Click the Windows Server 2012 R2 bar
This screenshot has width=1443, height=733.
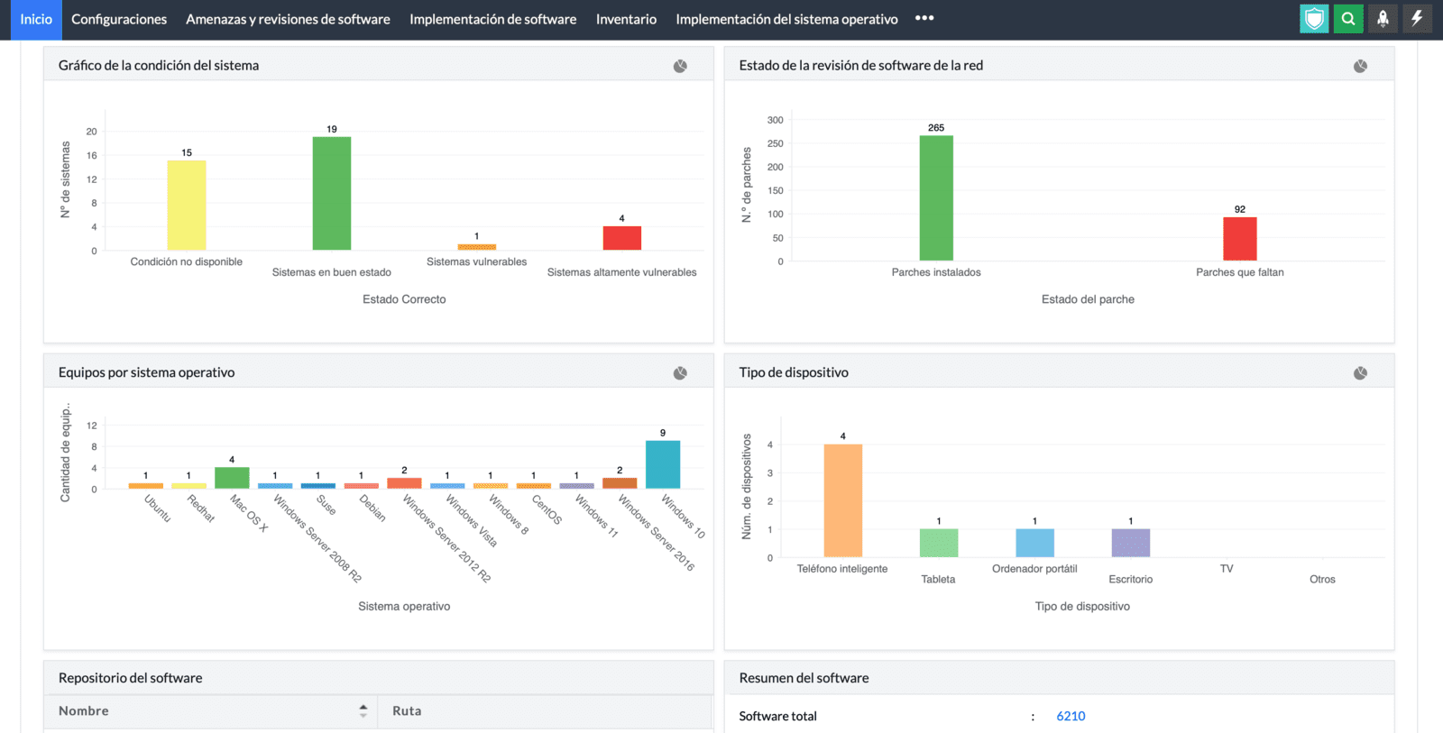[x=404, y=483]
